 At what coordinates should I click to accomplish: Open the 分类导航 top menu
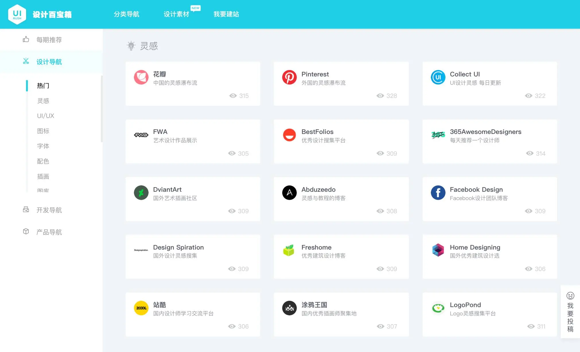[x=126, y=14]
